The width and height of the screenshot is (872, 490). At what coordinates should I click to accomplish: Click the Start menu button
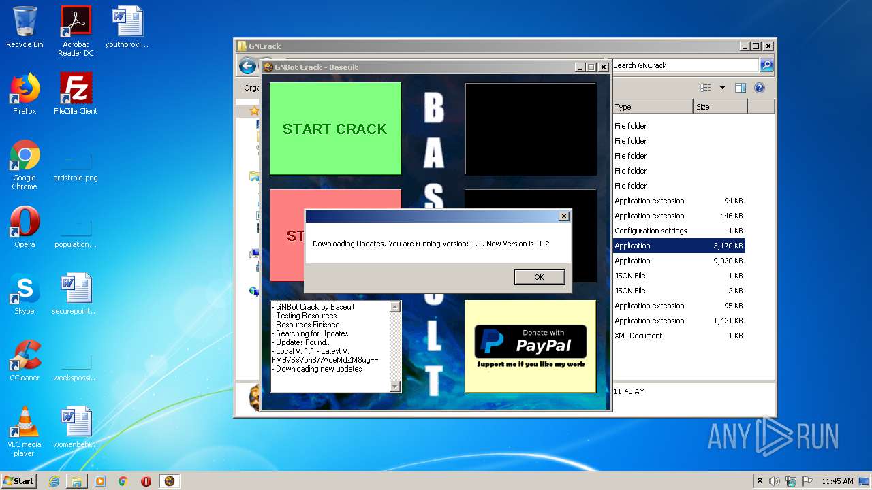[19, 480]
